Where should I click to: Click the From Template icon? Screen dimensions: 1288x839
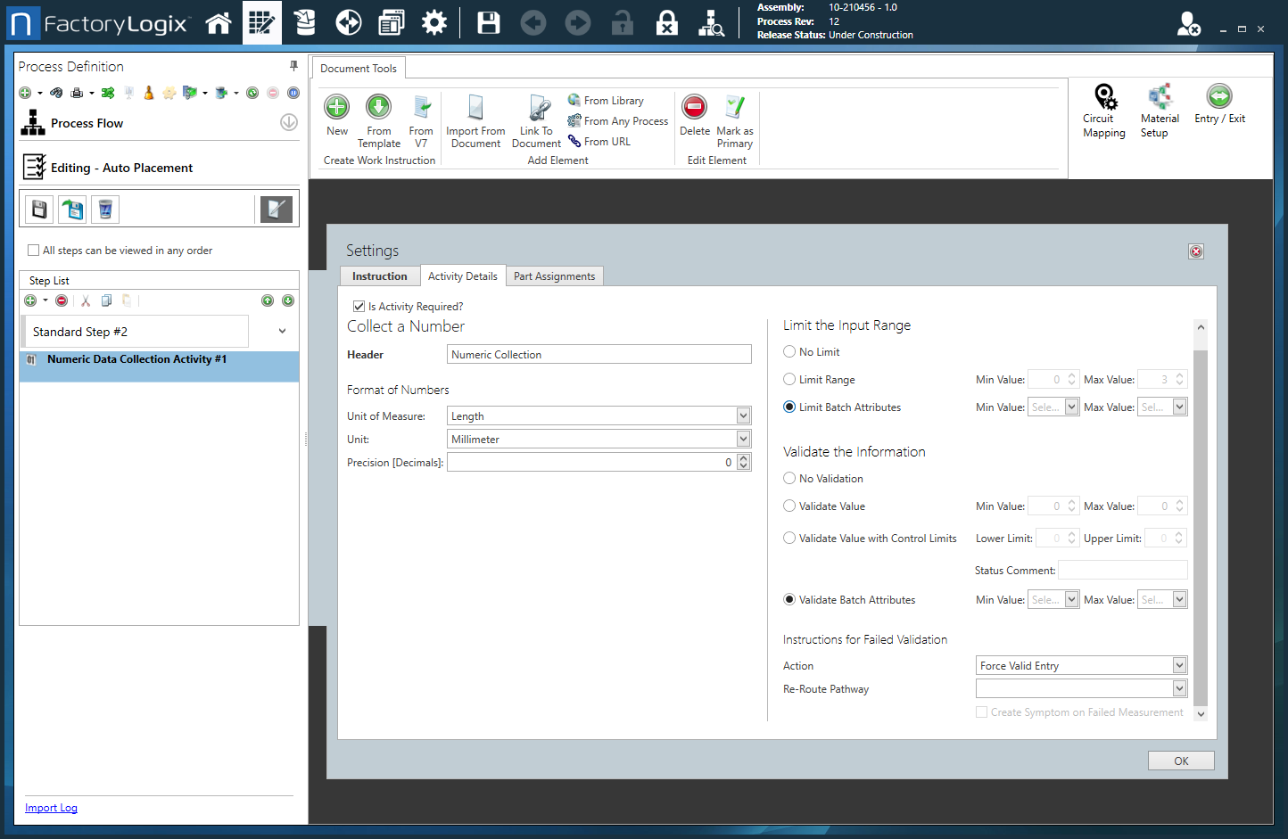[x=378, y=108]
